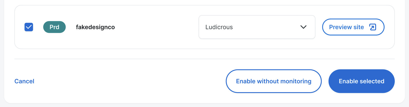Click the fakedesignco site name
The width and height of the screenshot is (409, 107).
[95, 27]
